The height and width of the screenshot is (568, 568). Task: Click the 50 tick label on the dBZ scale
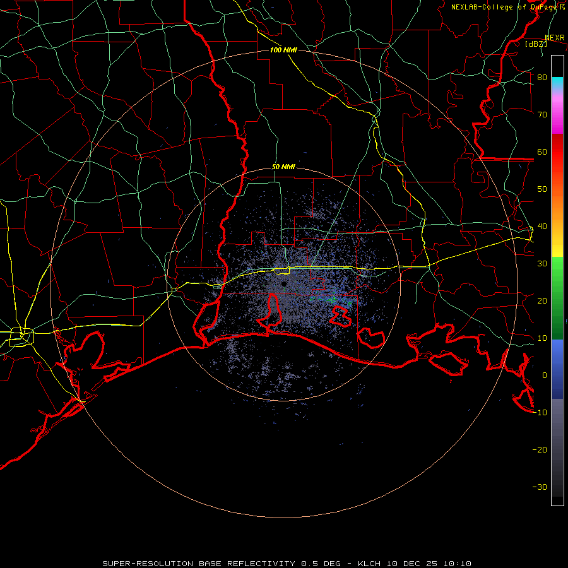pyautogui.click(x=542, y=189)
